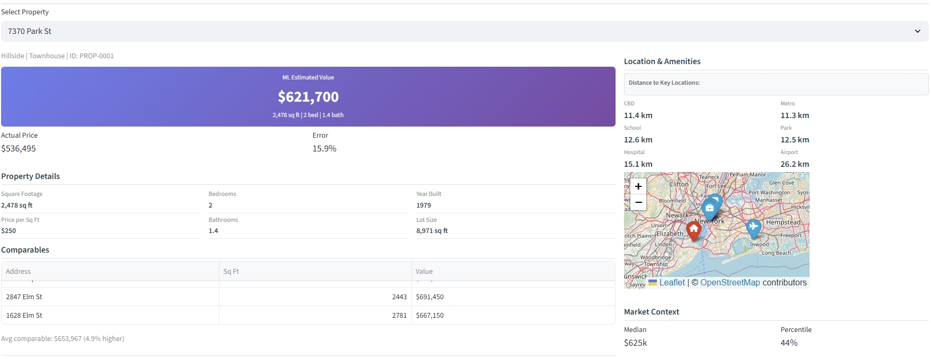Click the Ukraine flag icon in map attribution
The height and width of the screenshot is (359, 931).
click(653, 283)
